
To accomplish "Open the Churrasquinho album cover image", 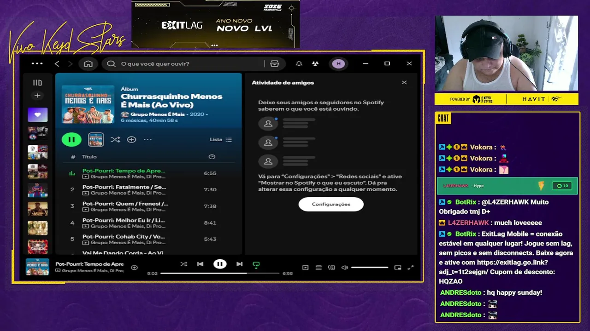I will (88, 104).
